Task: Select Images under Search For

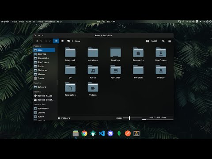Action: pos(44,113)
